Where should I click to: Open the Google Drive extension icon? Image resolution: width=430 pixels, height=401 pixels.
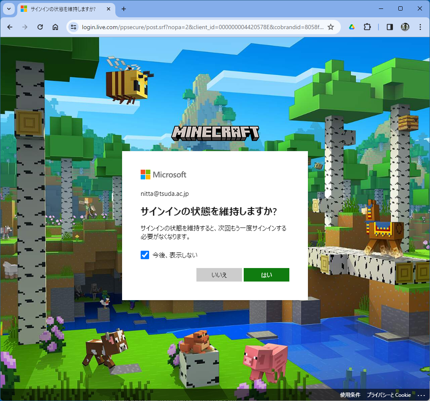click(x=351, y=27)
